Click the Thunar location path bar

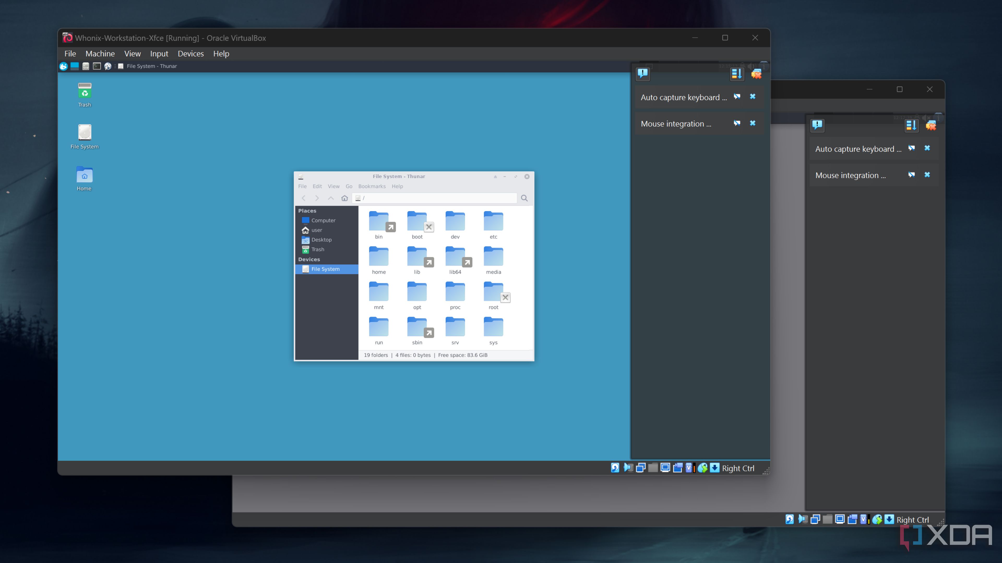[x=436, y=198]
